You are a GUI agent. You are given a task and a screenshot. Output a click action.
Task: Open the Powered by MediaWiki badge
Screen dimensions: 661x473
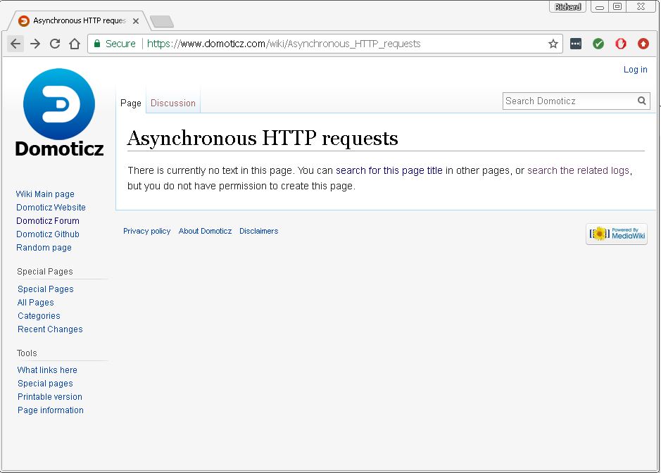(x=616, y=234)
